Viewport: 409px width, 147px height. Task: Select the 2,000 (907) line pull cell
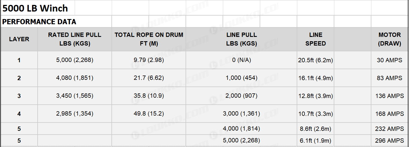point(241,96)
